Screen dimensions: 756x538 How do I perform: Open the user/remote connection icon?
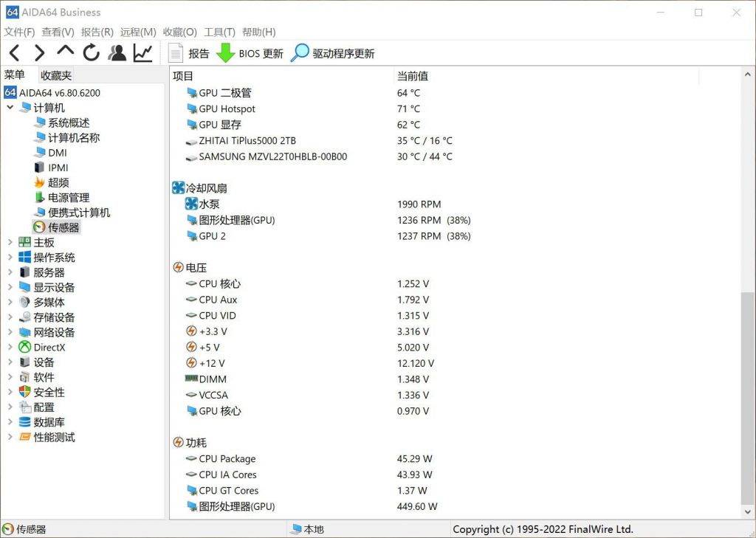(117, 52)
